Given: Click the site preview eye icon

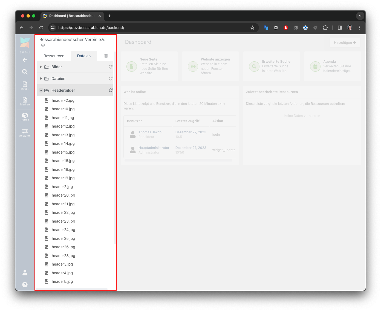Looking at the screenshot, I should [43, 45].
